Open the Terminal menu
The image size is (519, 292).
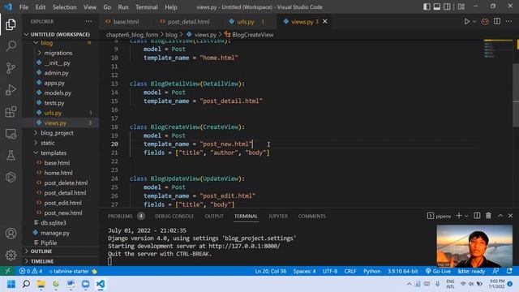pyautogui.click(x=146, y=7)
